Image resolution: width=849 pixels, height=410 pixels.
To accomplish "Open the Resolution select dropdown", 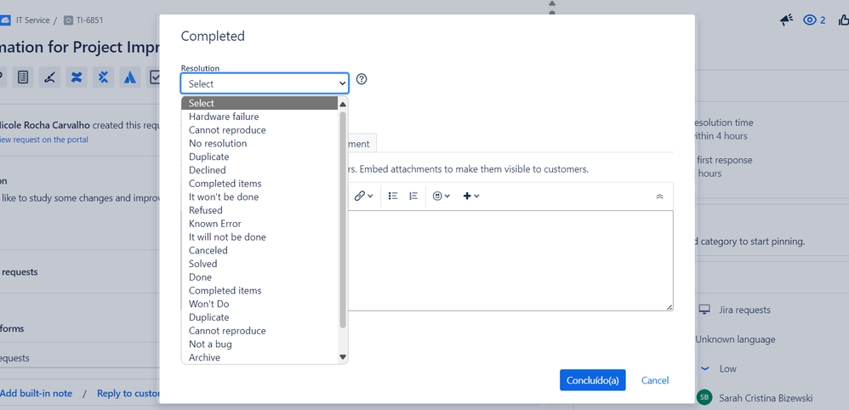I will (x=265, y=83).
